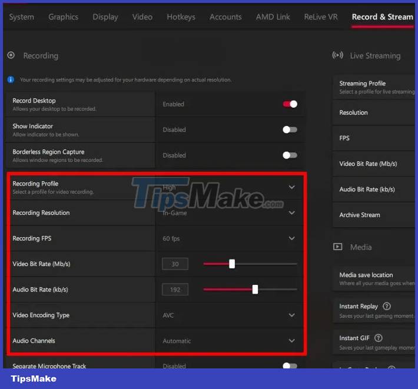The height and width of the screenshot is (389, 418).
Task: Switch to the Accounts tab
Action: click(x=225, y=17)
